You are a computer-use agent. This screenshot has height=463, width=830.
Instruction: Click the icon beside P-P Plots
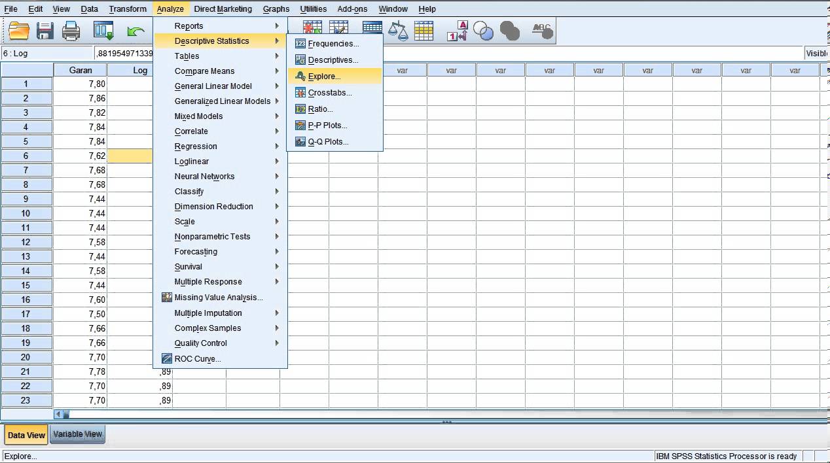tap(300, 126)
